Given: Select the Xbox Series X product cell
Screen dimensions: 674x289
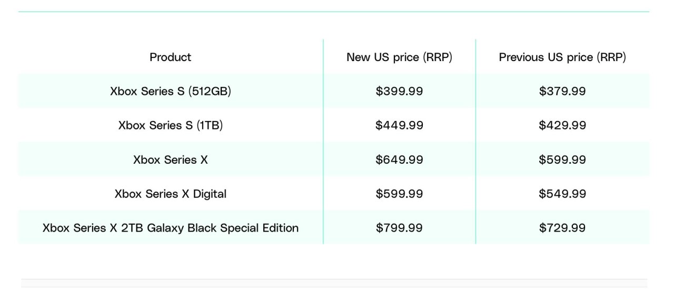Looking at the screenshot, I should point(171,160).
